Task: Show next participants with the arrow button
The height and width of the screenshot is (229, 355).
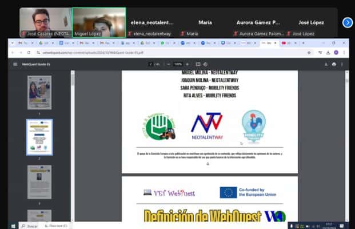Action: pos(347,22)
